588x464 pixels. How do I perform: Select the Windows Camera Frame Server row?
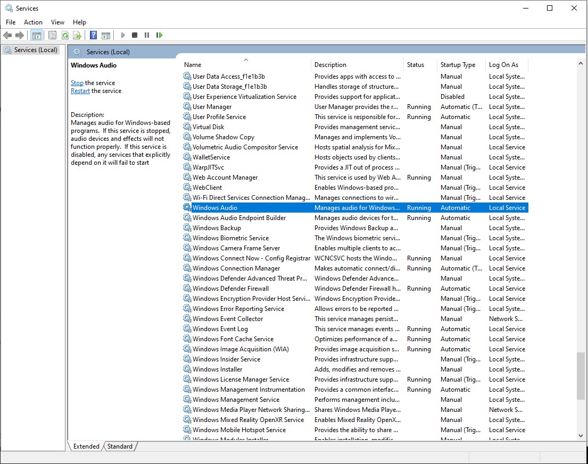point(355,248)
